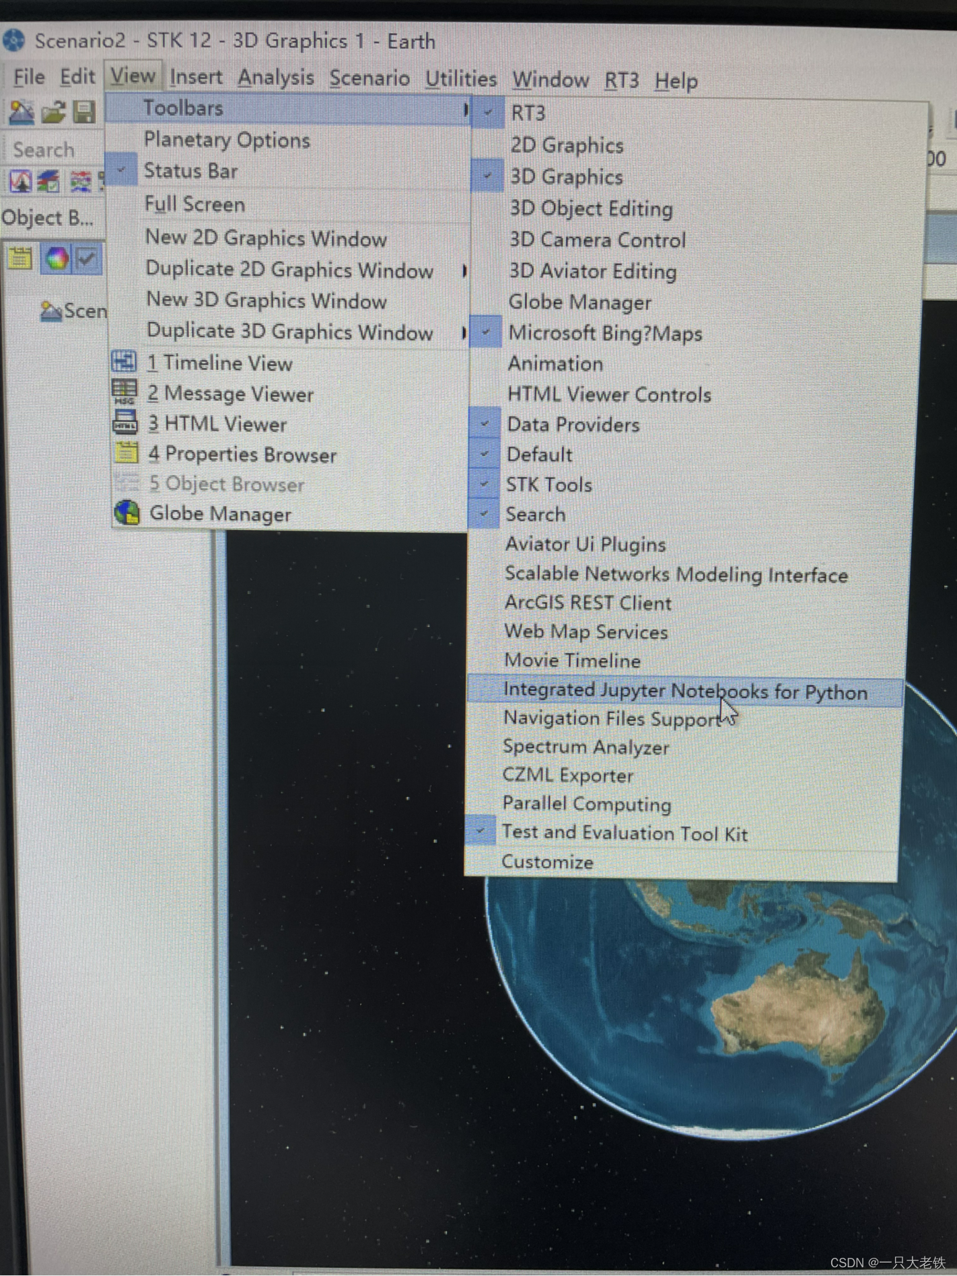Click the Message Viewer icon in the View menu
This screenshot has height=1276, width=957.
pyautogui.click(x=125, y=392)
